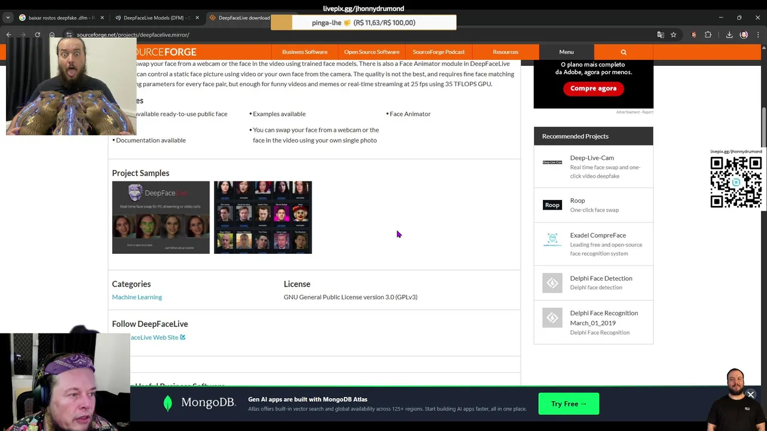Viewport: 767px width, 431px height.
Task: View site information icon in address bar
Action: [70, 35]
